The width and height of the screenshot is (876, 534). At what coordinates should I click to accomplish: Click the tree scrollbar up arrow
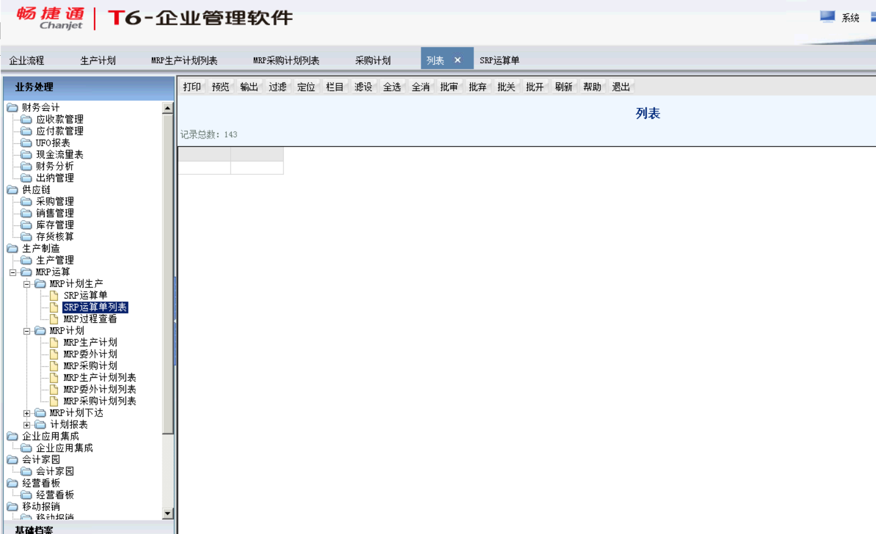pyautogui.click(x=167, y=108)
